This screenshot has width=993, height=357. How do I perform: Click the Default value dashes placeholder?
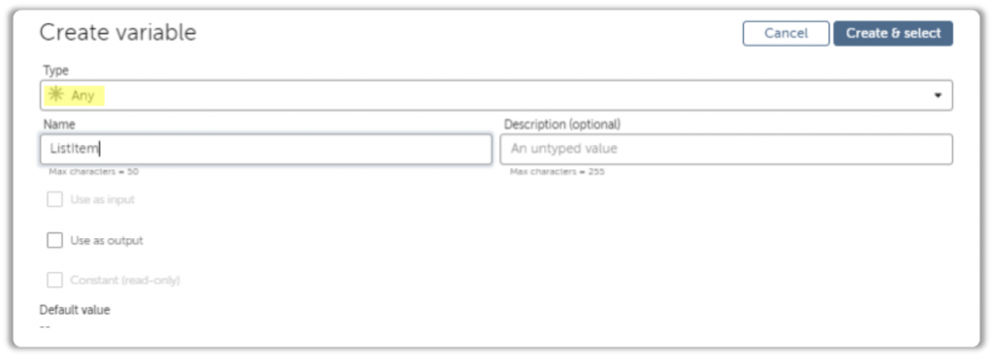45,327
